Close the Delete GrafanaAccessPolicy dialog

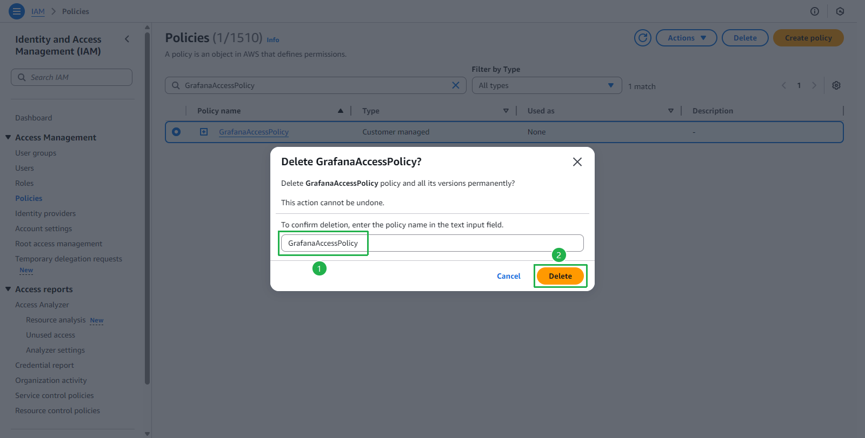577,162
